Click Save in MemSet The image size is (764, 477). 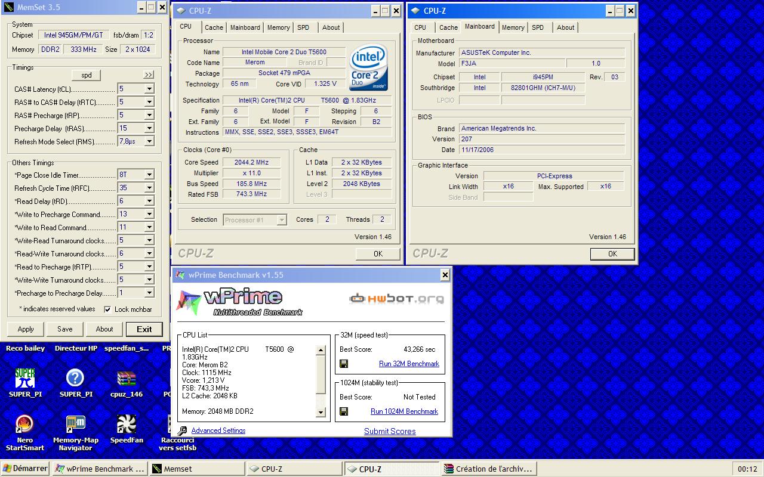65,329
